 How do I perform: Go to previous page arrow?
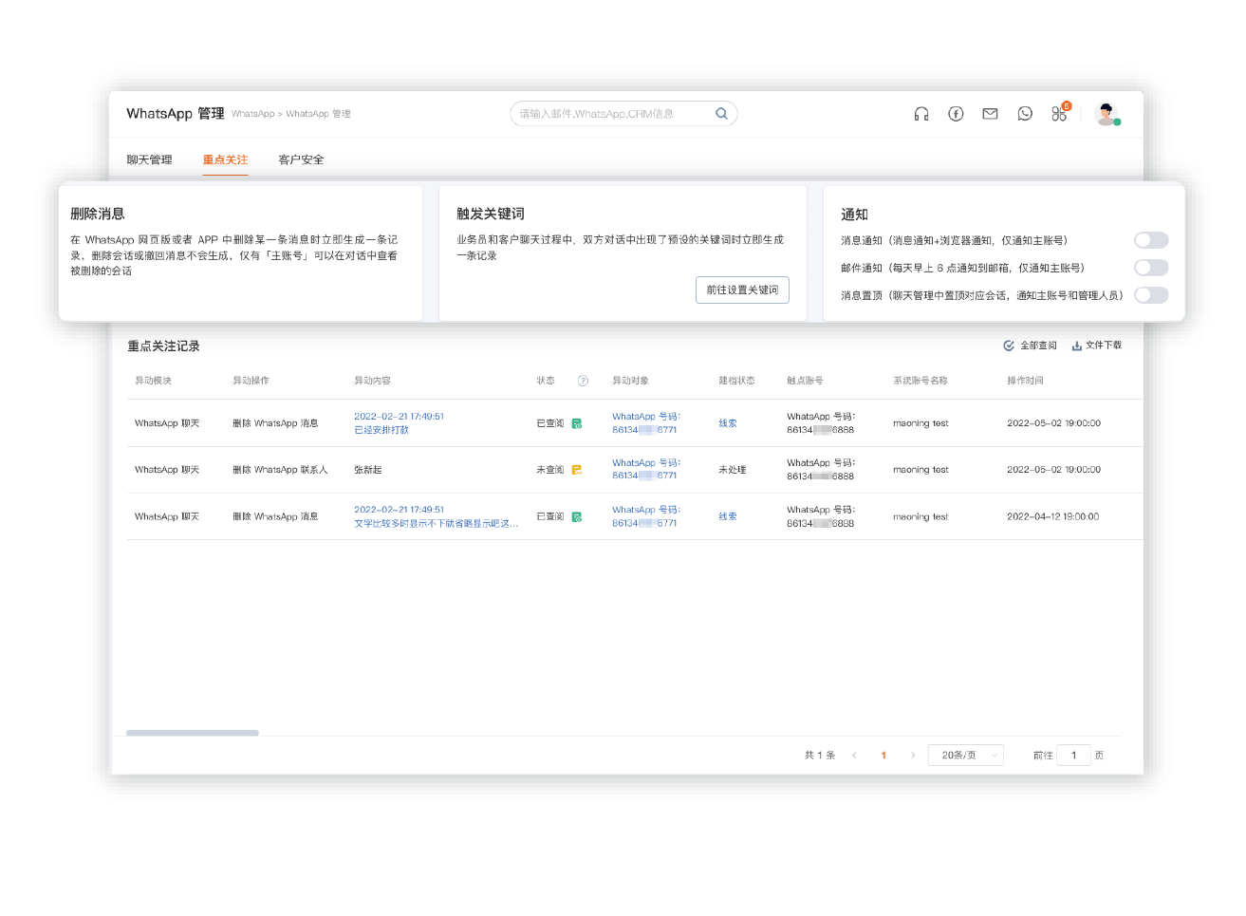pyautogui.click(x=854, y=756)
